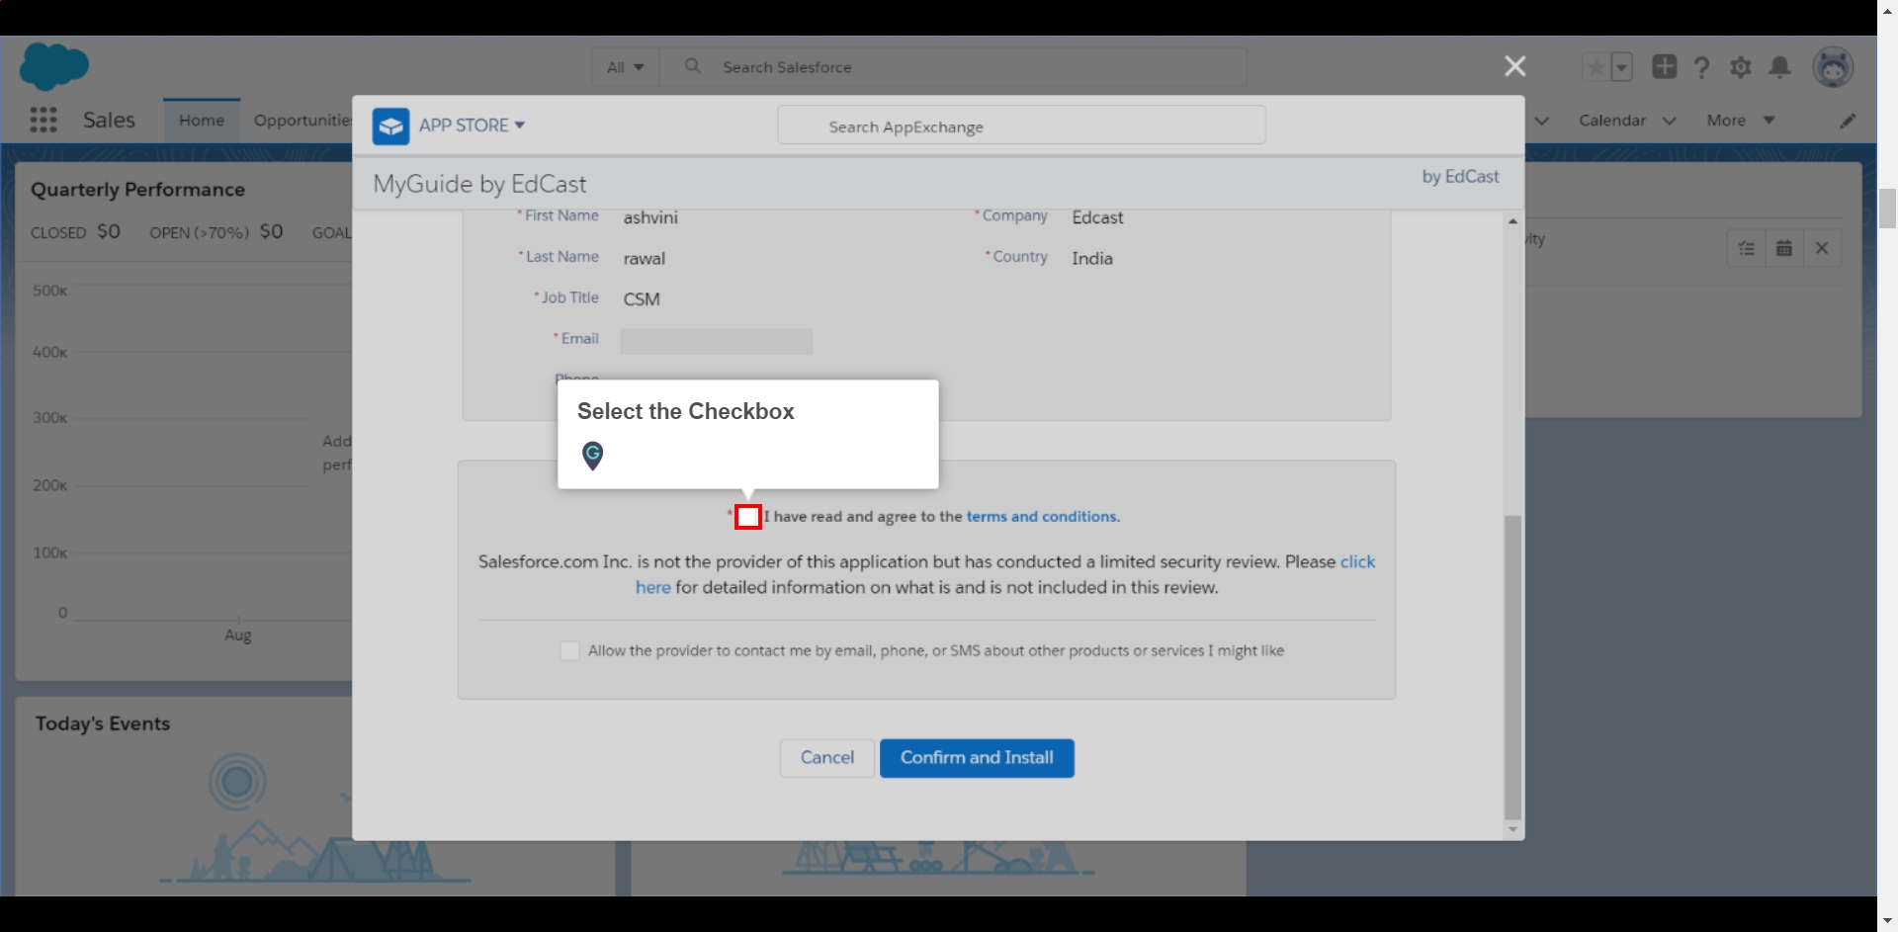Click the task list icon in background panel
This screenshot has height=932, width=1898.
tap(1747, 248)
